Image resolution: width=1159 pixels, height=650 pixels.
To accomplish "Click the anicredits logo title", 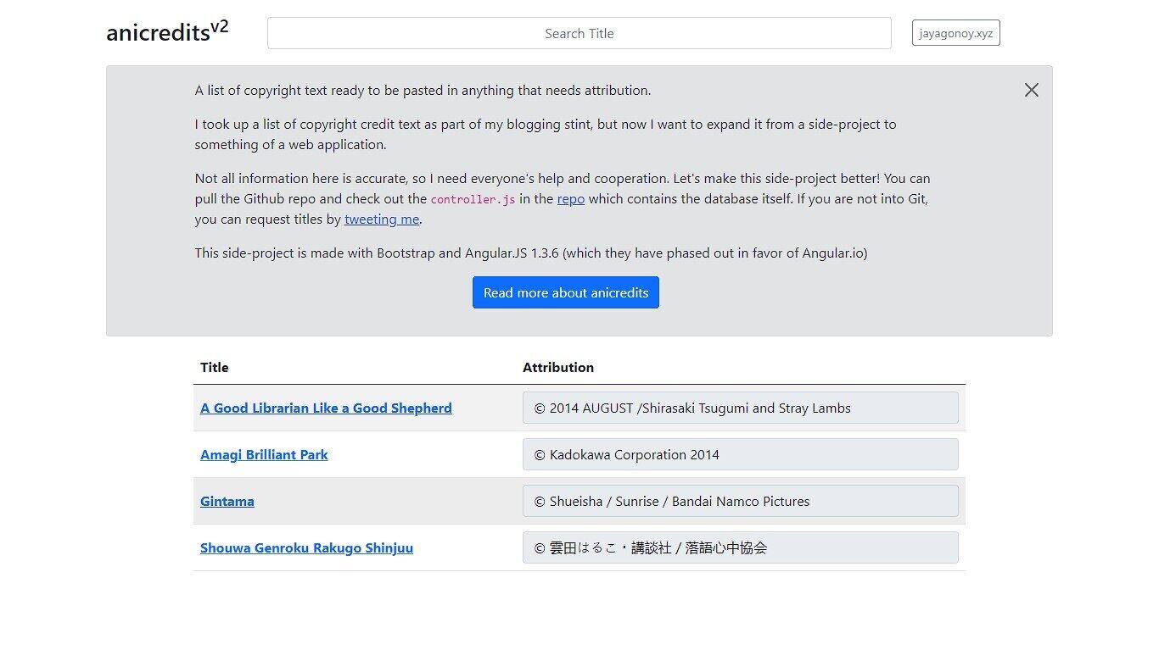I will click(x=166, y=32).
